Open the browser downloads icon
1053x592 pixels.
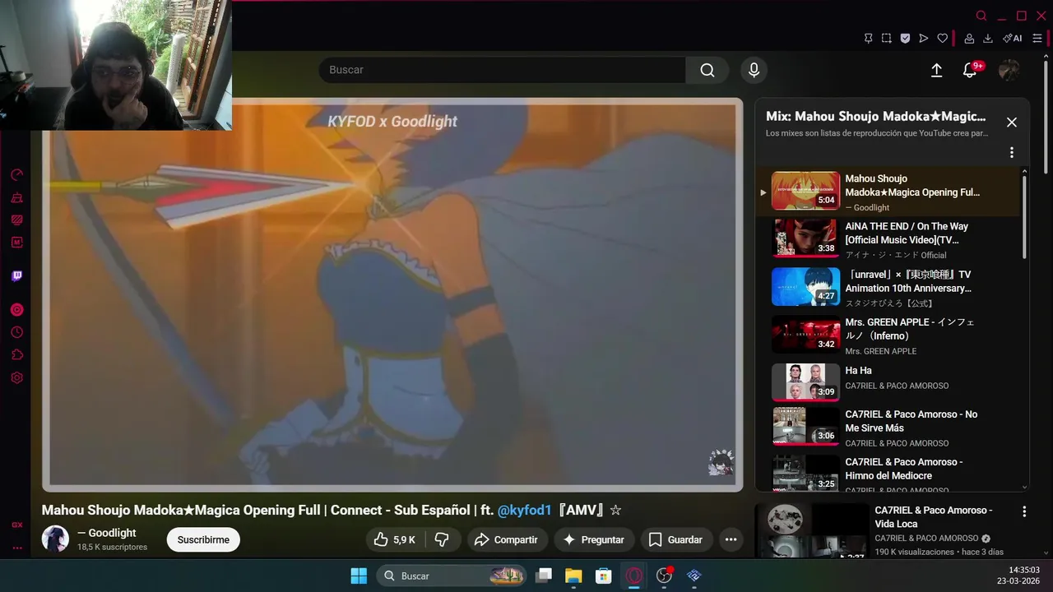[988, 39]
